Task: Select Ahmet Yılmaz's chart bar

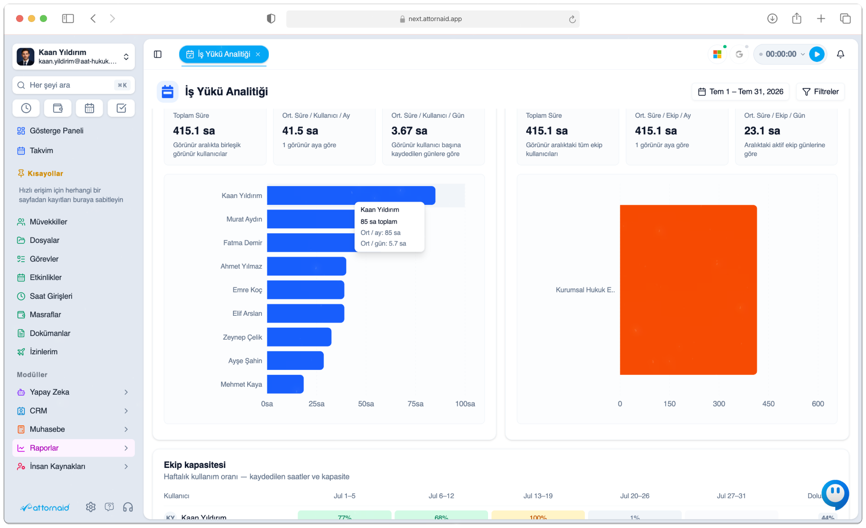Action: coord(306,266)
